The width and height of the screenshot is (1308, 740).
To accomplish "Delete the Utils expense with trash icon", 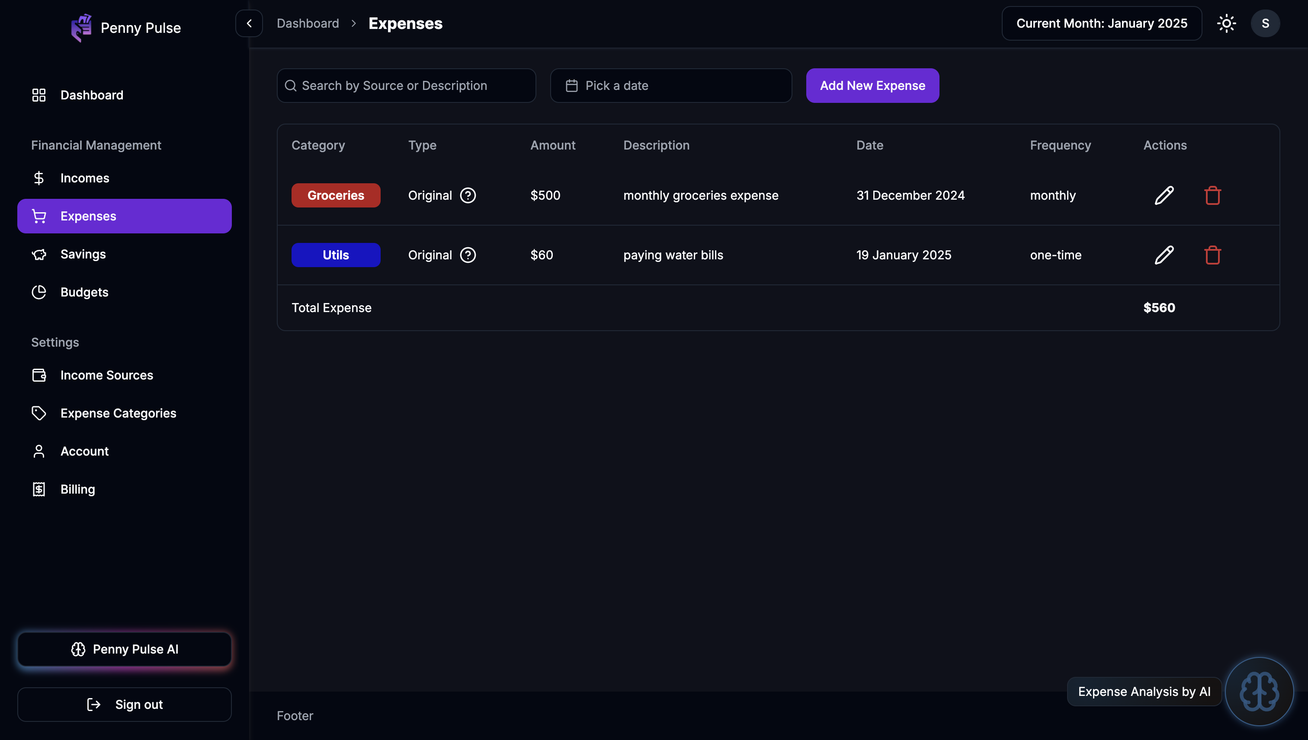I will point(1212,255).
